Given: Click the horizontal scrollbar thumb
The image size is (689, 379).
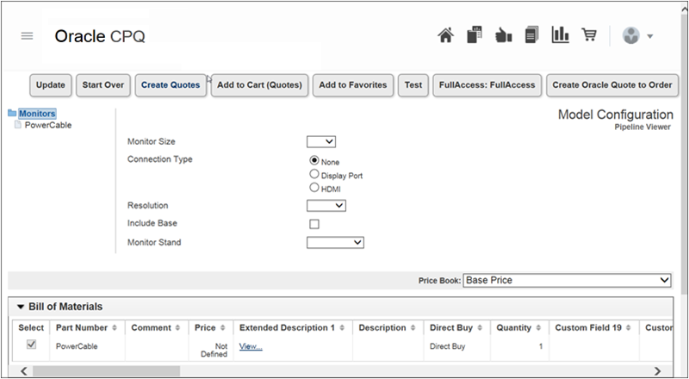Looking at the screenshot, I should pyautogui.click(x=106, y=371).
